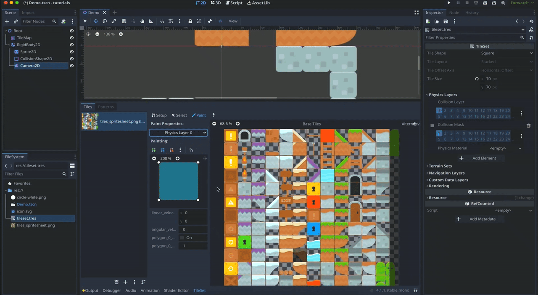The width and height of the screenshot is (538, 295).
Task: Zoom out the 68.6 % atlas view
Action: pos(214,124)
